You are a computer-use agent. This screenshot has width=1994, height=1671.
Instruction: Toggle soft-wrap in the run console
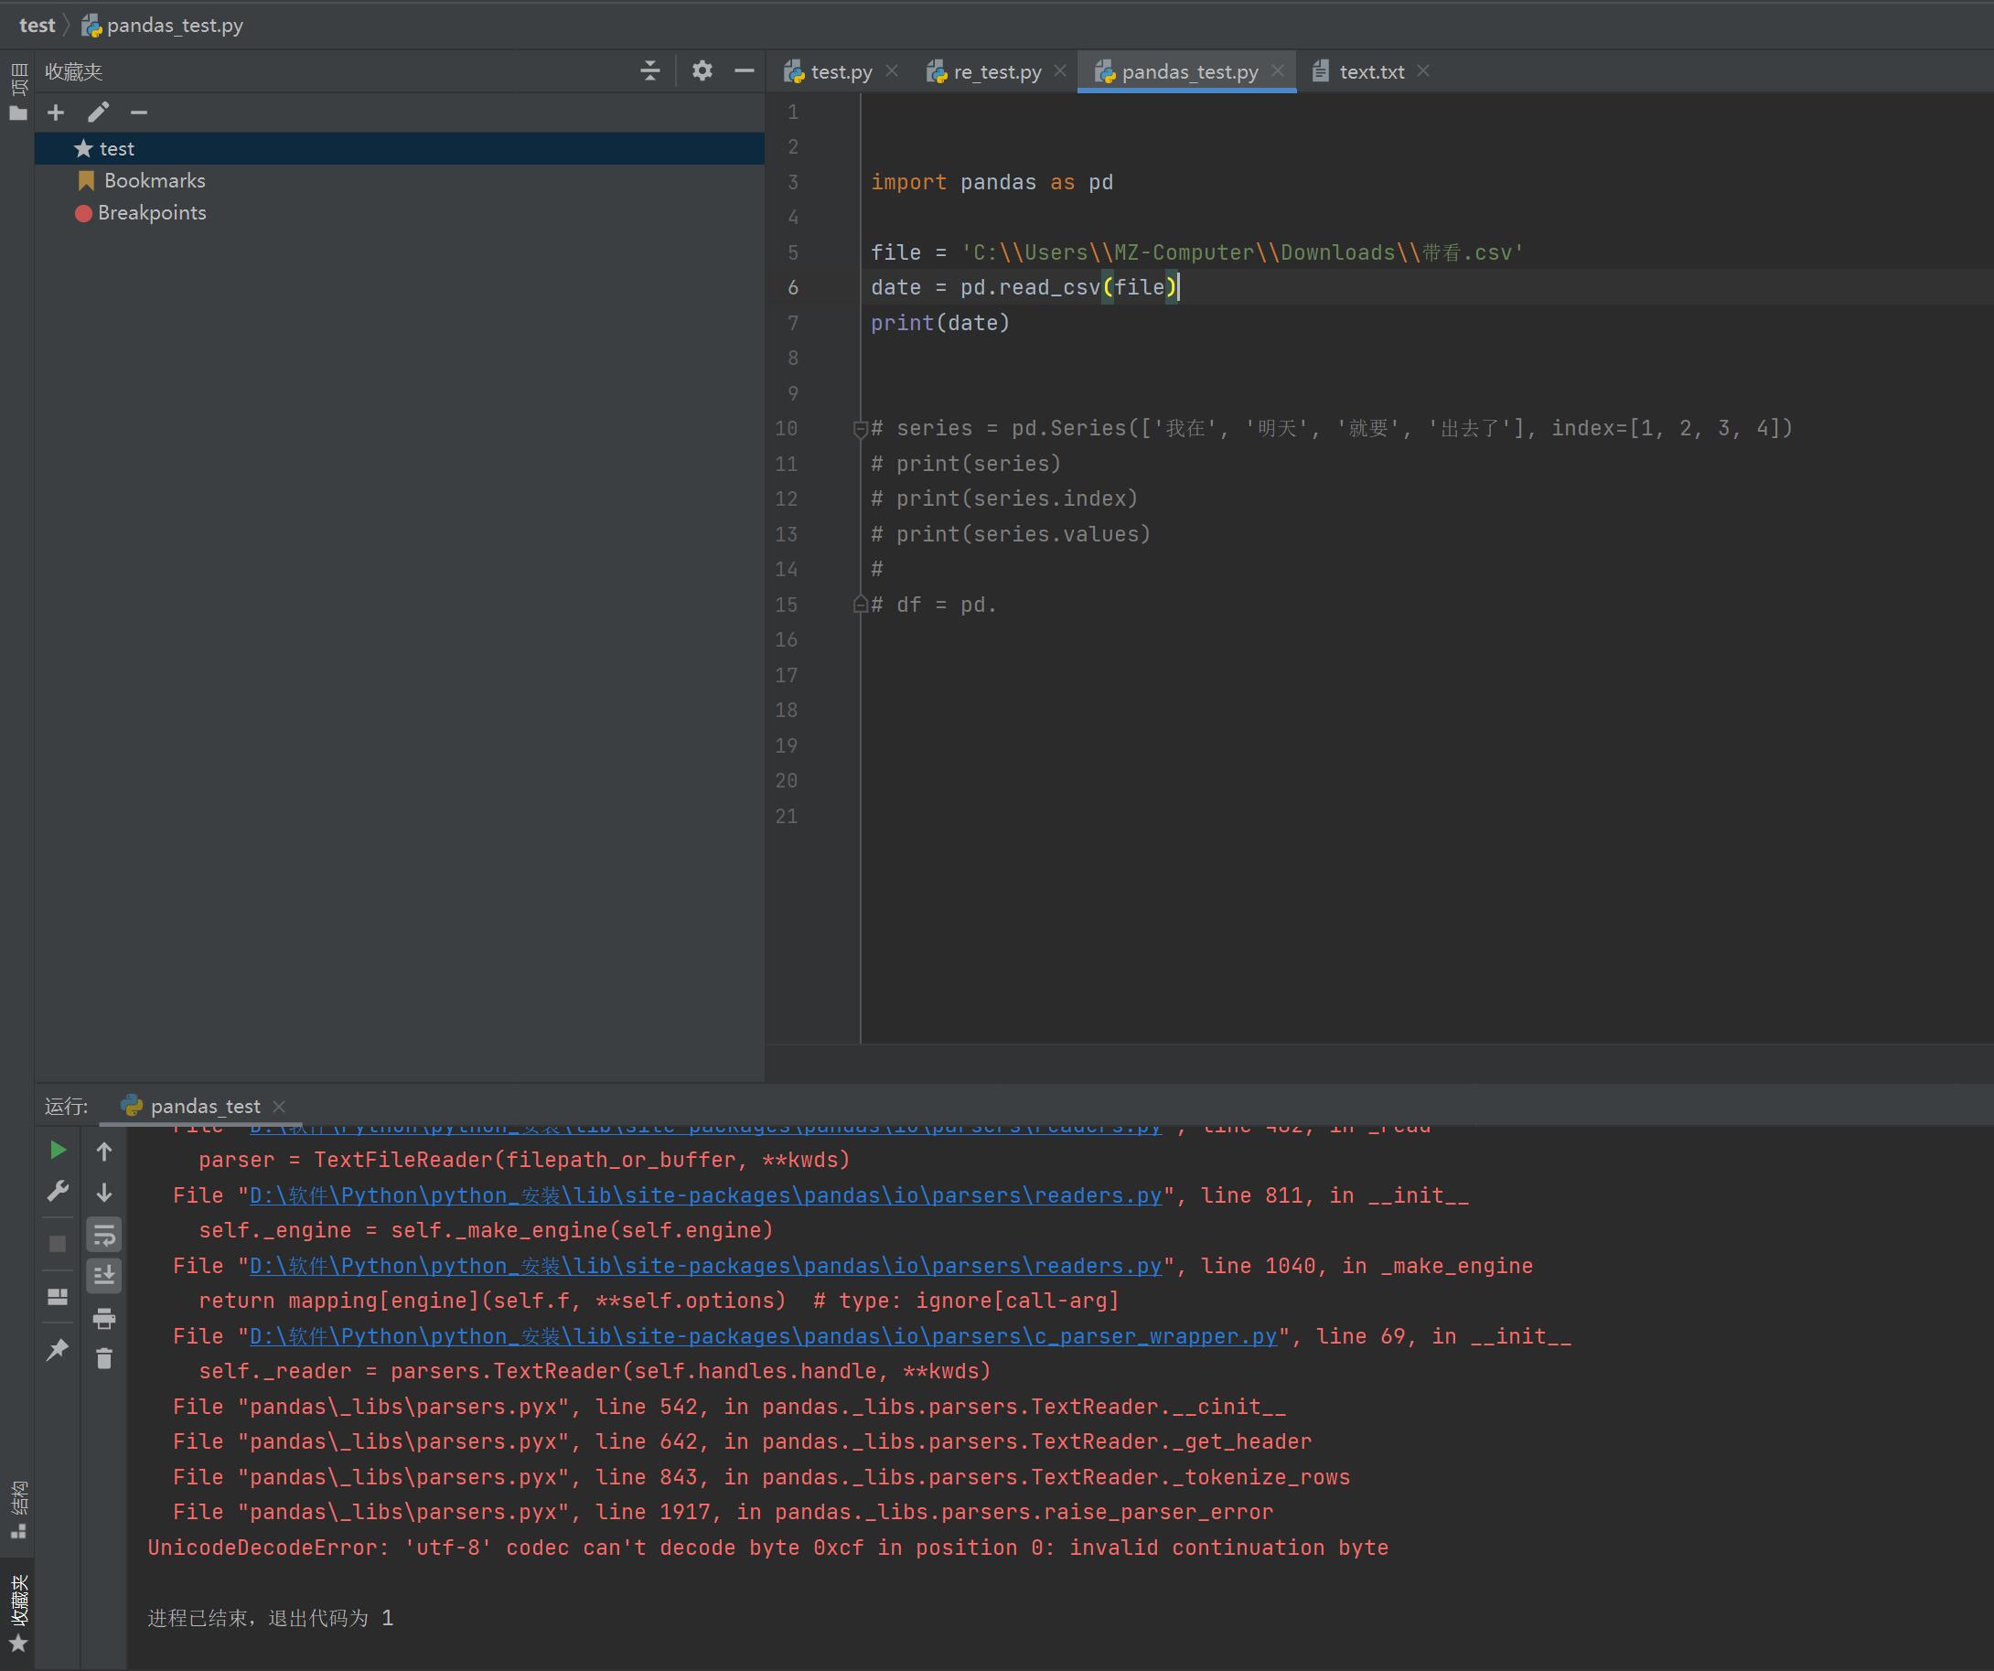[x=103, y=1236]
